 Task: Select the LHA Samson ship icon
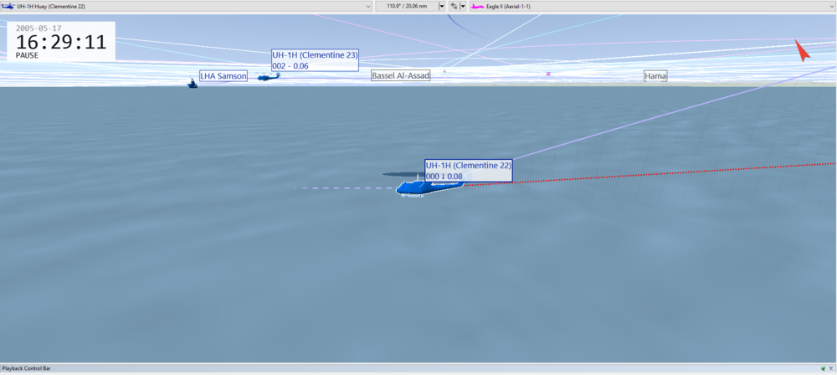coord(193,84)
